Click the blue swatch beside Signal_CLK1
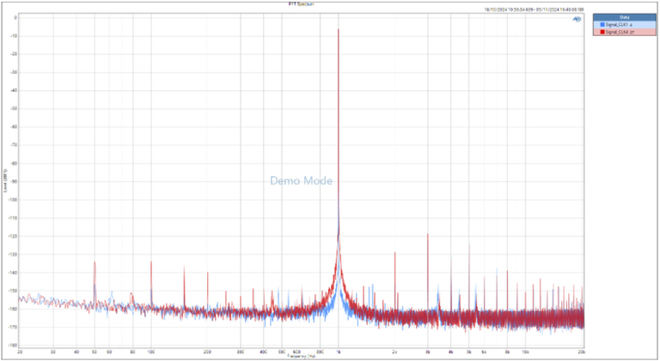Viewport: 660px width, 361px height. (x=602, y=25)
